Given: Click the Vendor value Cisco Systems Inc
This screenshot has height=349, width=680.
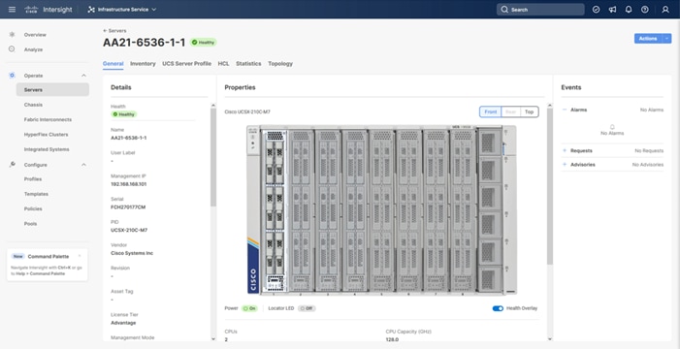Looking at the screenshot, I should coord(132,253).
